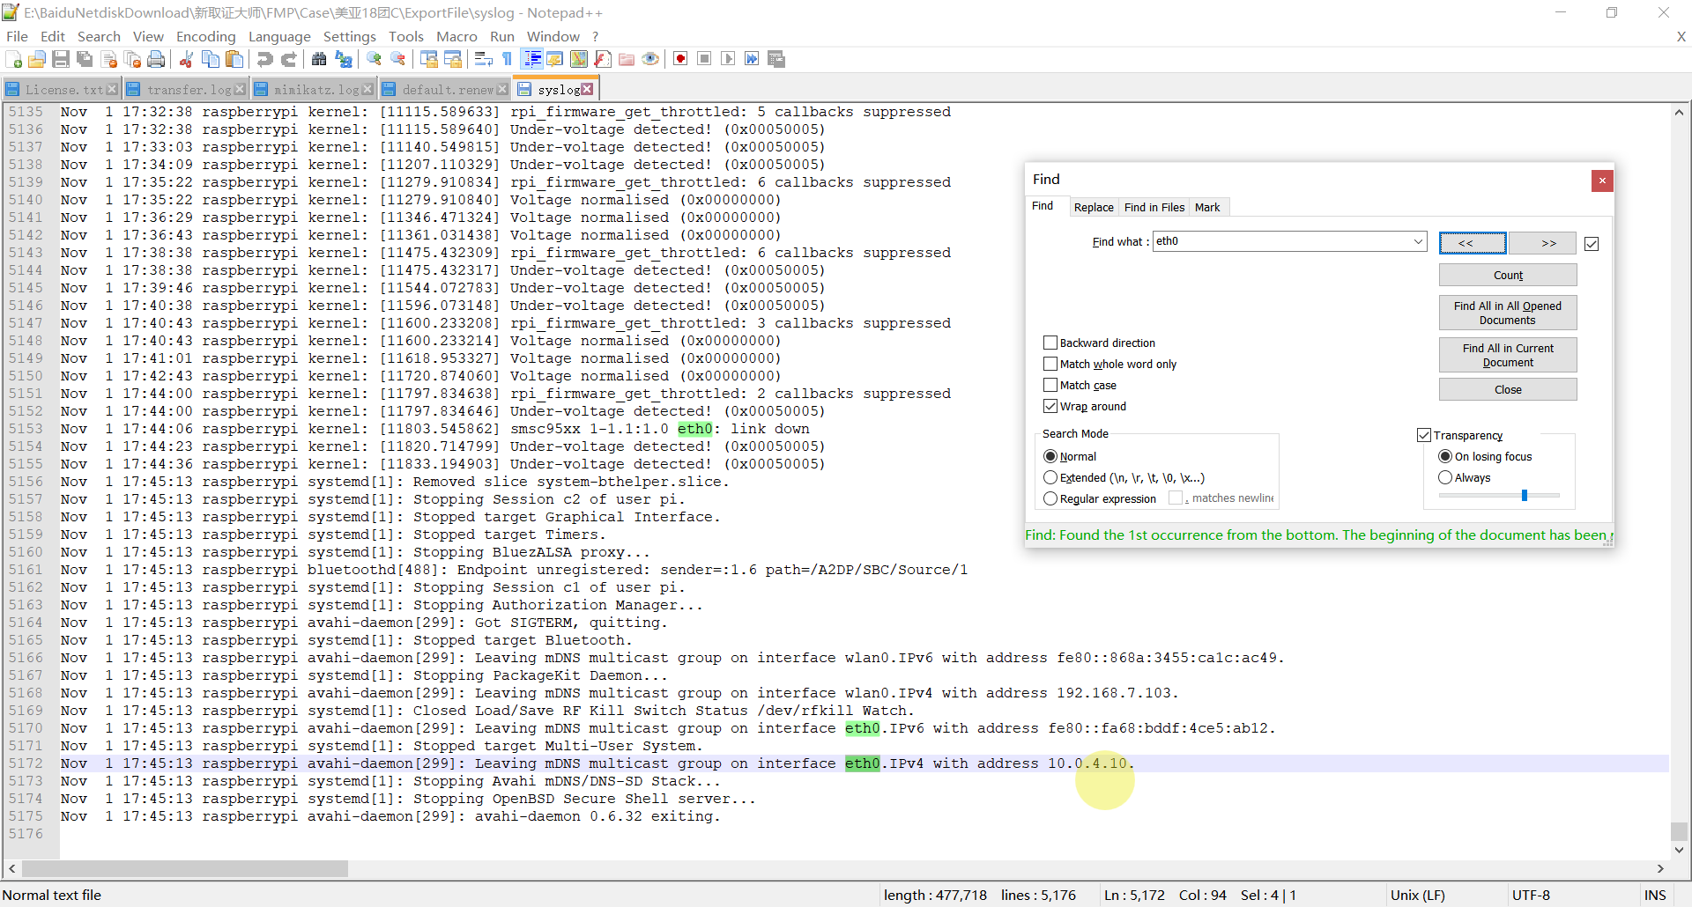Uncheck the Wrap around checkbox

coord(1050,406)
